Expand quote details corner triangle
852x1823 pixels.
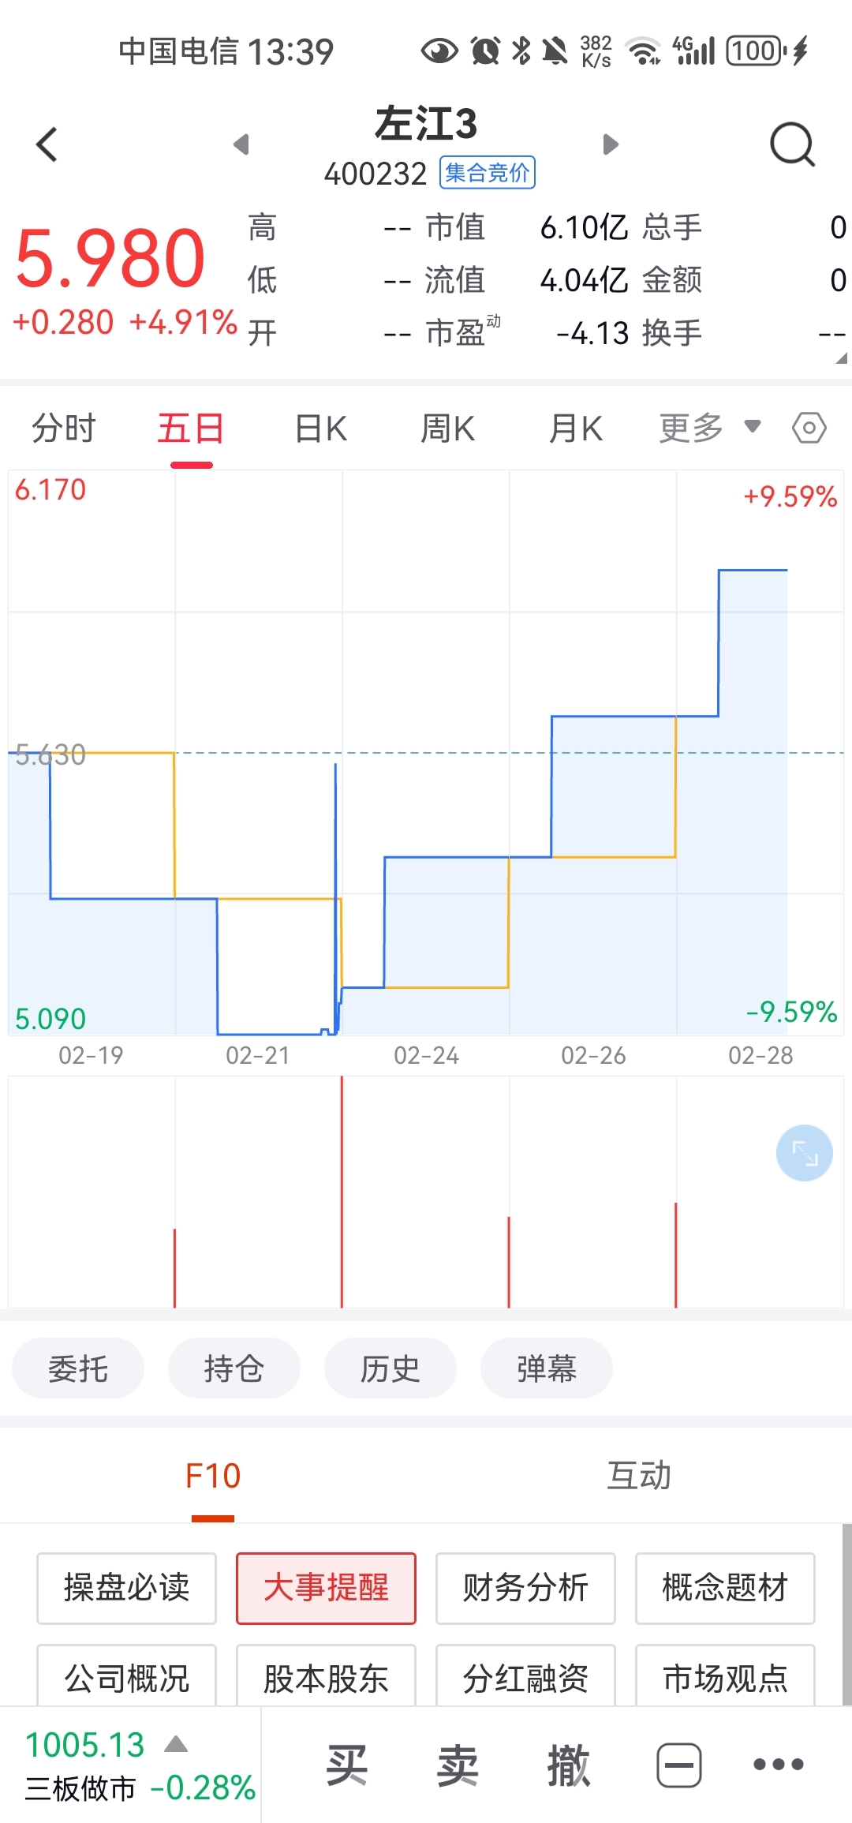coord(841,358)
